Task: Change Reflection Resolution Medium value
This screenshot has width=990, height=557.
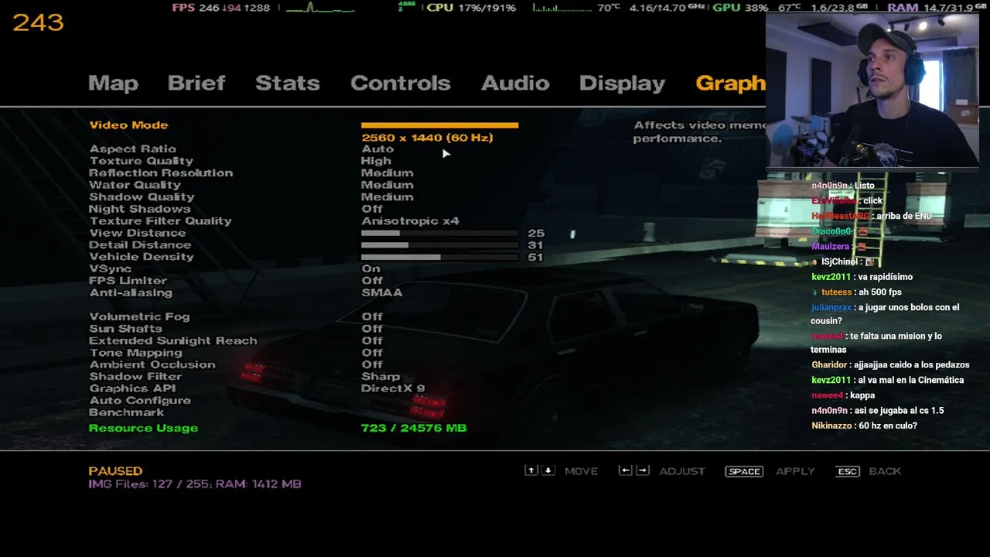Action: pos(387,173)
